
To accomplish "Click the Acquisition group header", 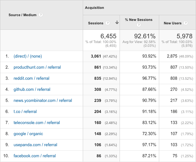I will [95, 8].
